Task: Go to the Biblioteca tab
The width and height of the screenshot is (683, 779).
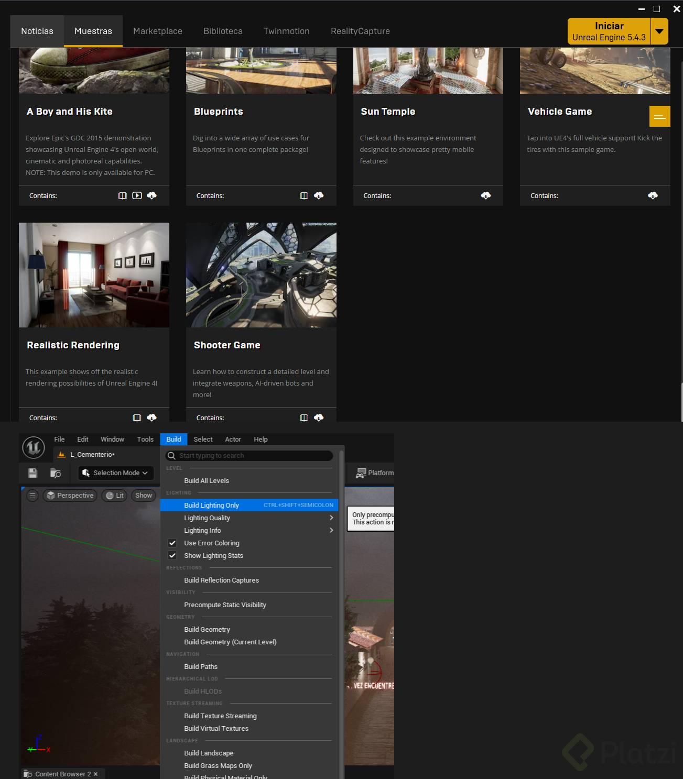Action: 223,31
